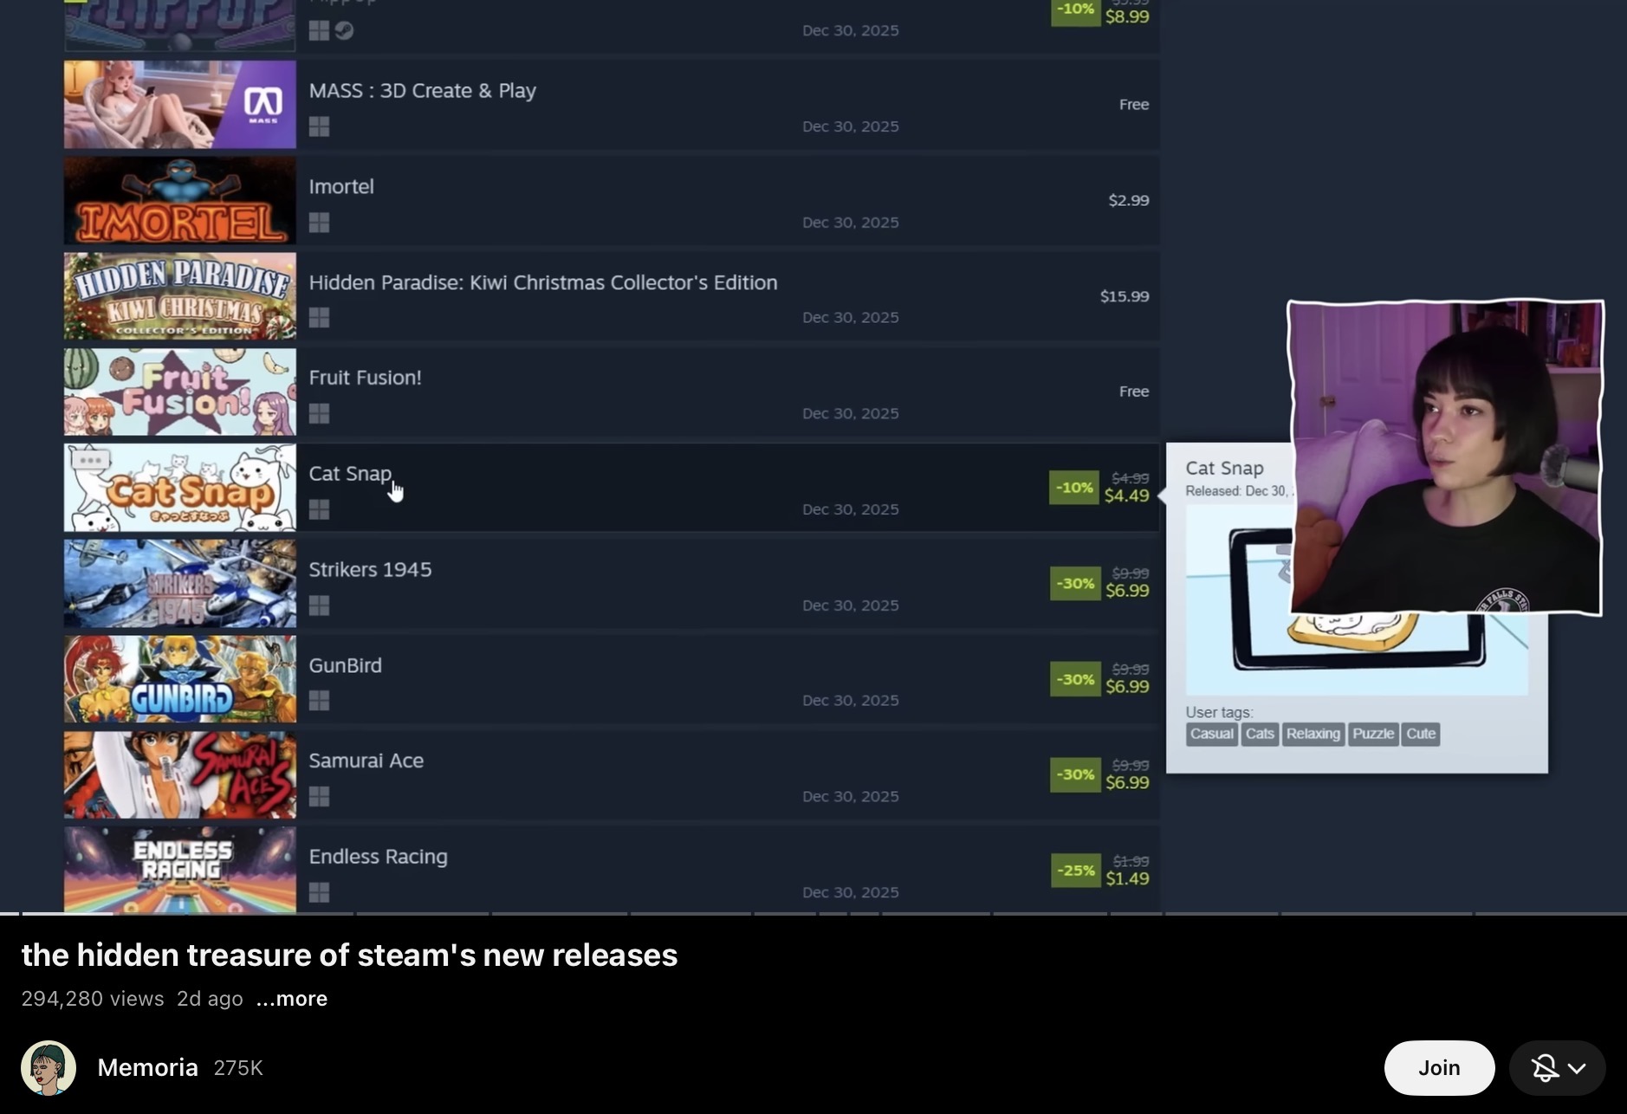
Task: Click Windows icon under MASS : 3D Create & Play
Action: point(319,126)
